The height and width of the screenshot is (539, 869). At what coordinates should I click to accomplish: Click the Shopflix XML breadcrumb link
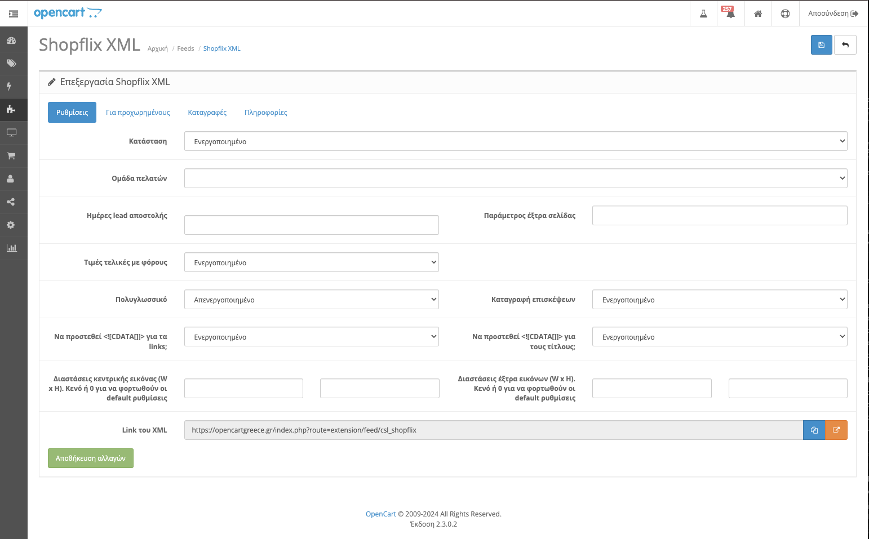222,49
